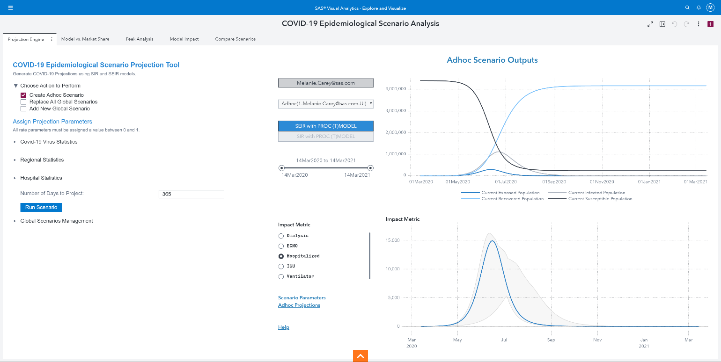721x362 pixels.
Task: Open the Compare Scenarios tab
Action: pyautogui.click(x=235, y=39)
